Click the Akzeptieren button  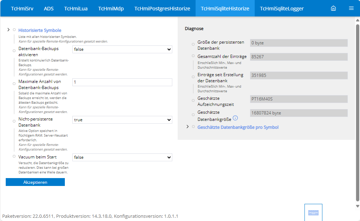[x=35, y=182]
